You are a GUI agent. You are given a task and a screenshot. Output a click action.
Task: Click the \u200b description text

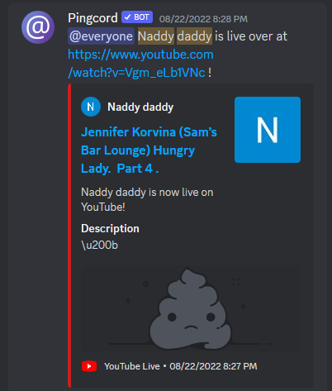pyautogui.click(x=99, y=245)
